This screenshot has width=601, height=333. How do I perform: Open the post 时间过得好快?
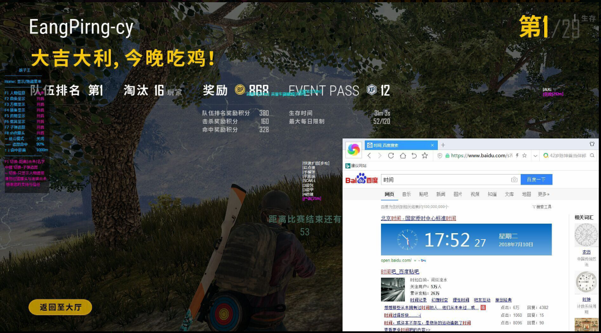pos(403,315)
